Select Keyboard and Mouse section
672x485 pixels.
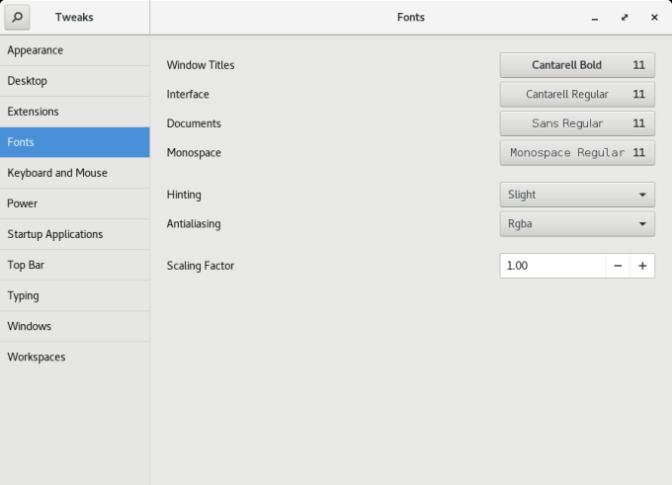click(x=75, y=173)
